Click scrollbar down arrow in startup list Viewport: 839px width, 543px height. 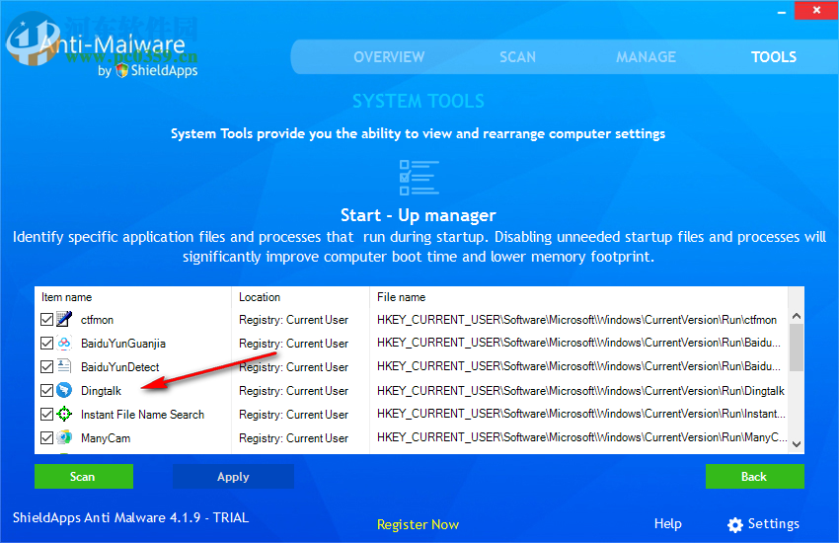pyautogui.click(x=797, y=444)
